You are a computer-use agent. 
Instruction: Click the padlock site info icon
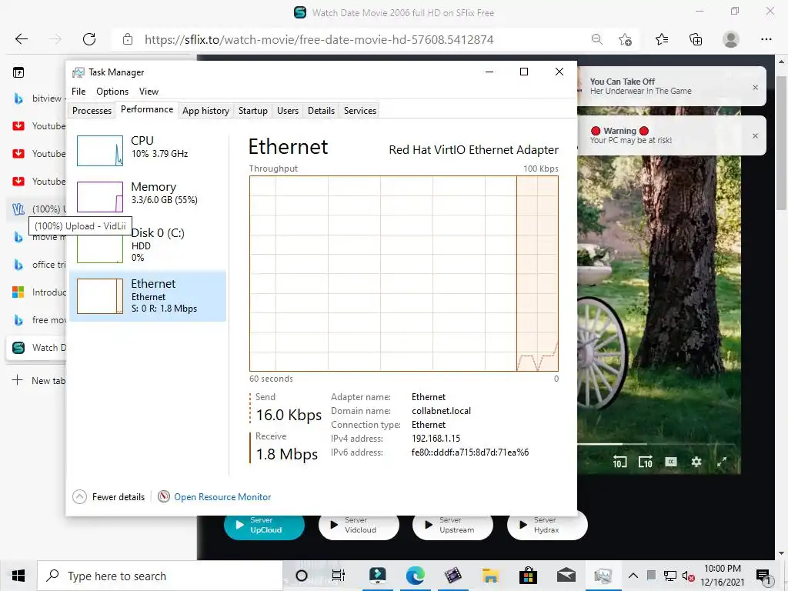click(x=128, y=39)
